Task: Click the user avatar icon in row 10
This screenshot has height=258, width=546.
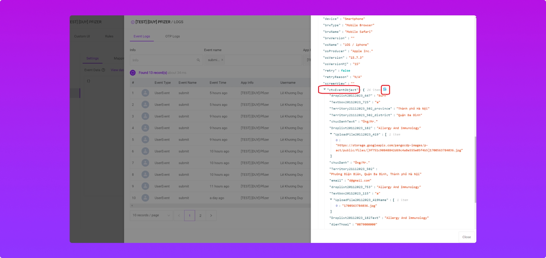Action: tap(145, 198)
